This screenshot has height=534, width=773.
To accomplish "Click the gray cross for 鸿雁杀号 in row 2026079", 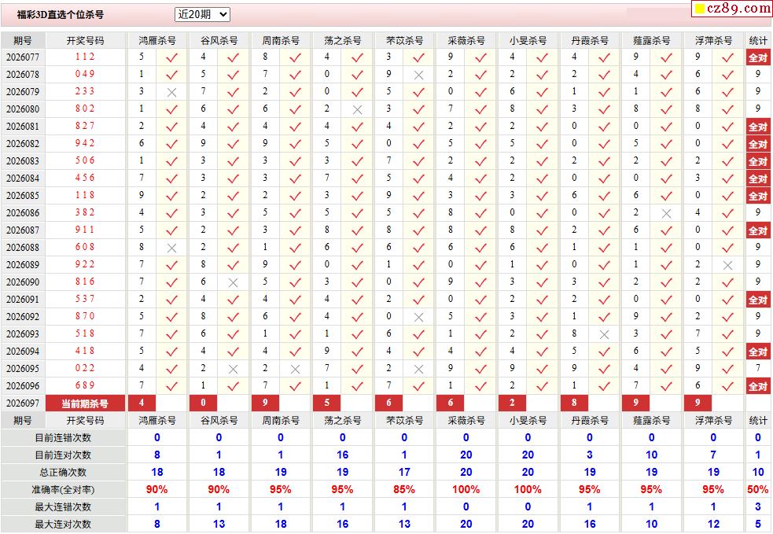I will (x=171, y=92).
